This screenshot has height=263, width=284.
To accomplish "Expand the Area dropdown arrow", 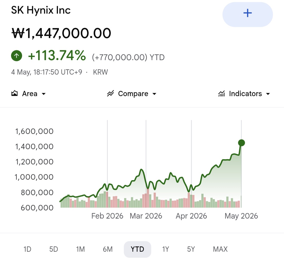I will (43, 94).
